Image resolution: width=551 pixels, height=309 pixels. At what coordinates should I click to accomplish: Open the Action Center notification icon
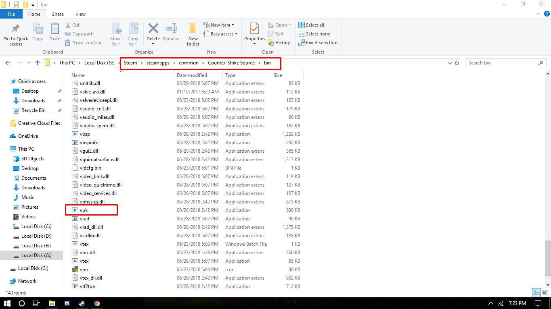(x=538, y=303)
